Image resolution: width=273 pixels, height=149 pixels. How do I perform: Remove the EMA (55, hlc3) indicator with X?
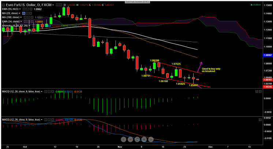click(x=31, y=9)
